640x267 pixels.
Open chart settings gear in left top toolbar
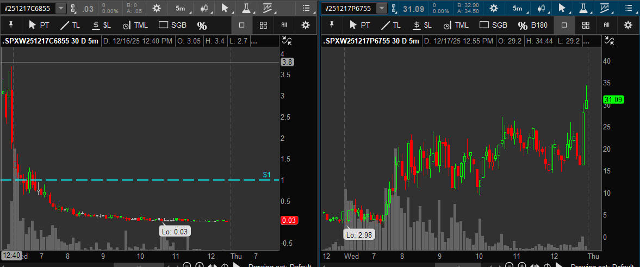157,8
